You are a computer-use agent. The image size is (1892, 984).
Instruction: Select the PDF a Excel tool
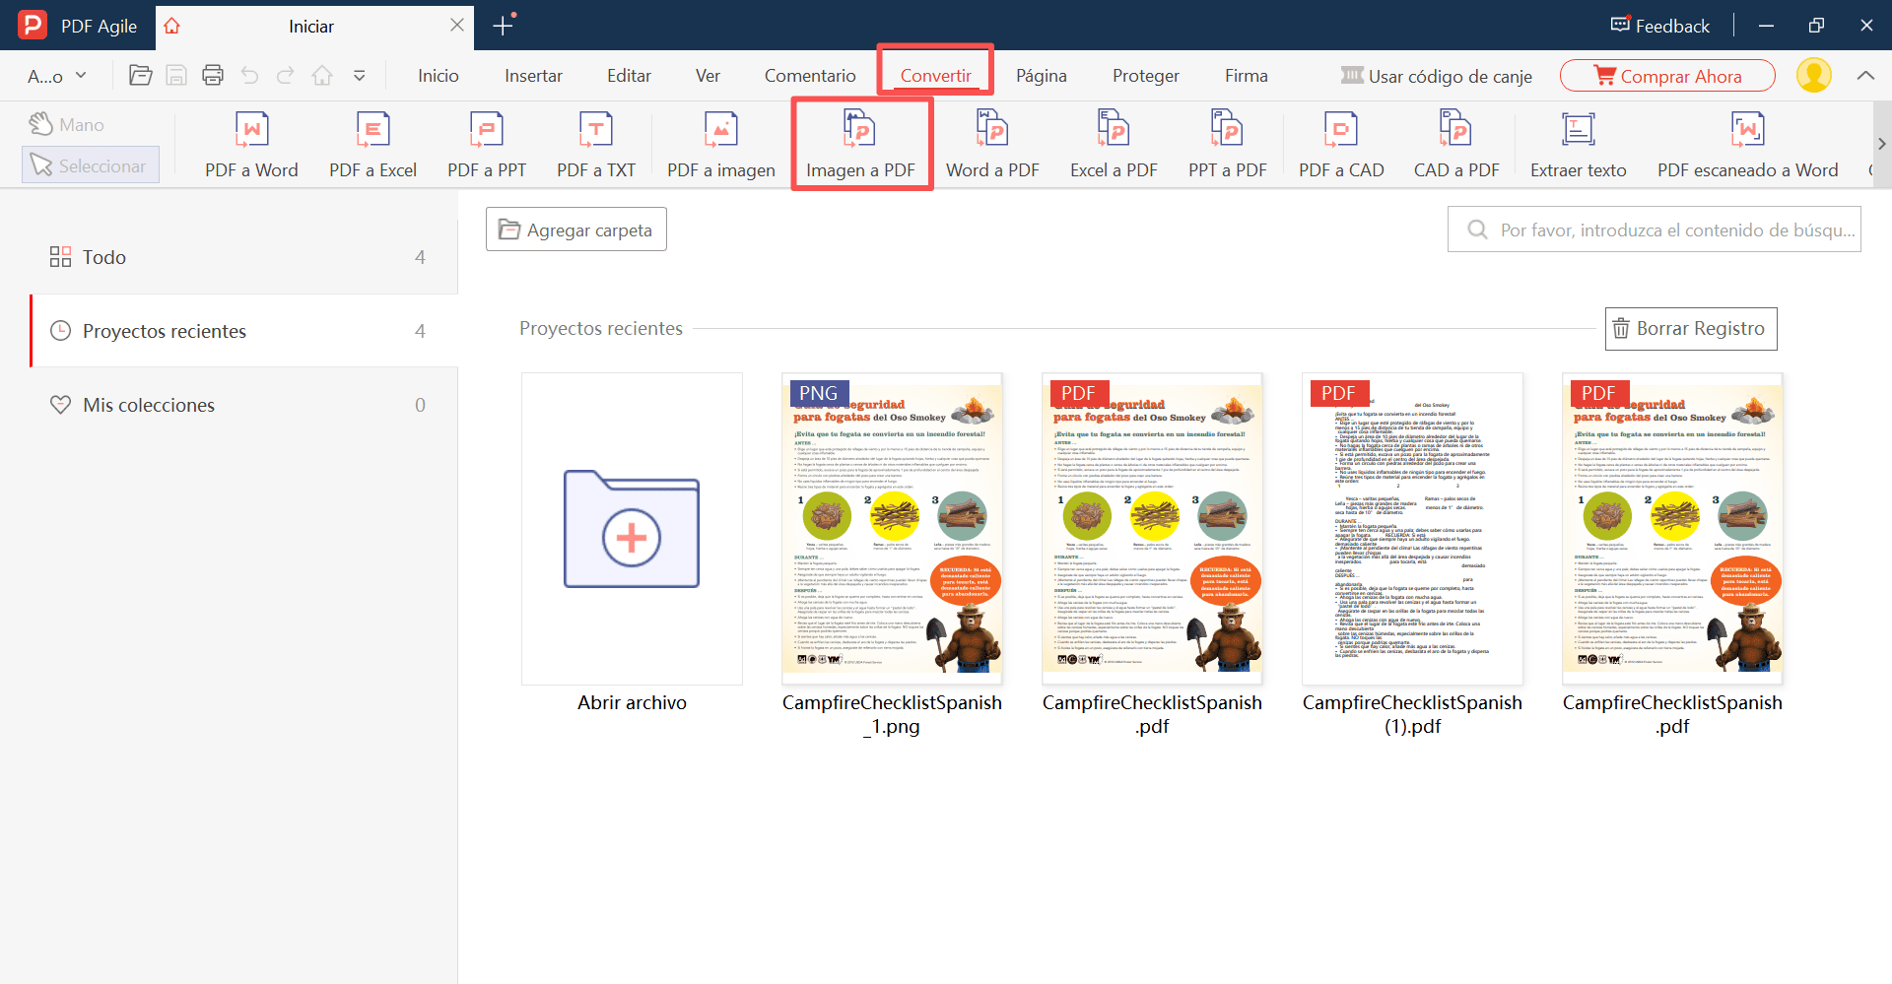coord(372,145)
